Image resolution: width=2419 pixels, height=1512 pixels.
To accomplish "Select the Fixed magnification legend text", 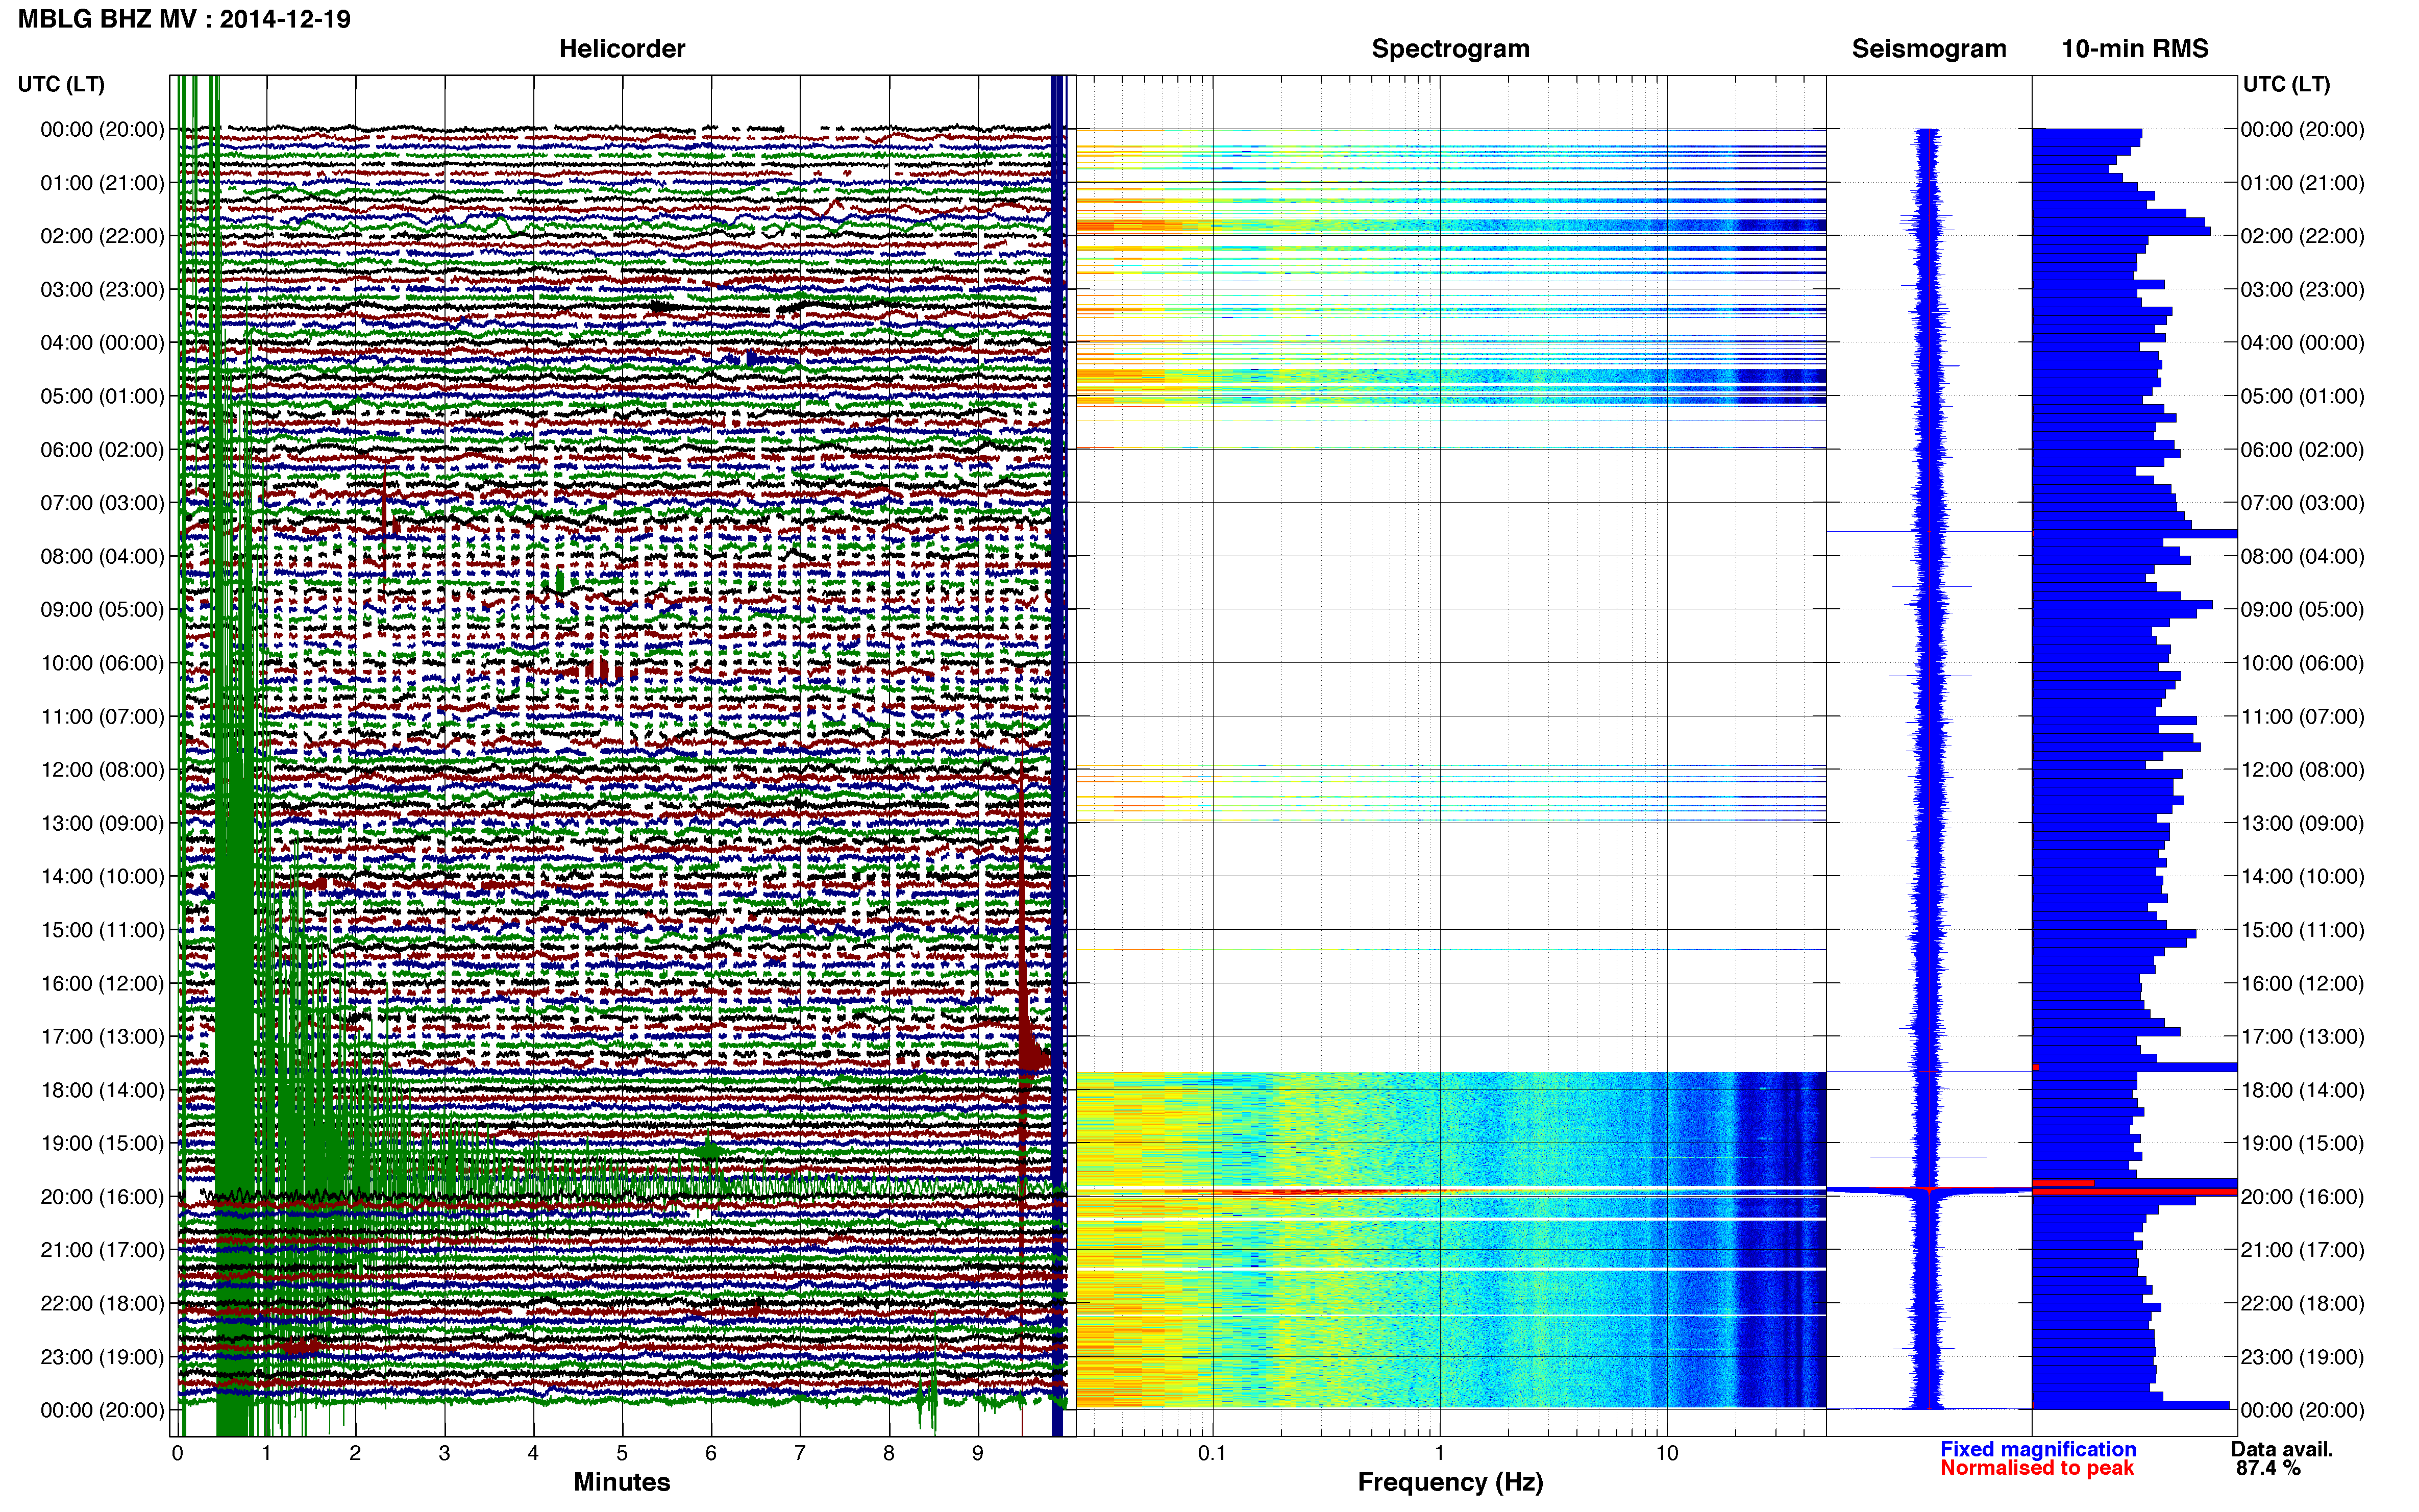I will [x=2038, y=1449].
